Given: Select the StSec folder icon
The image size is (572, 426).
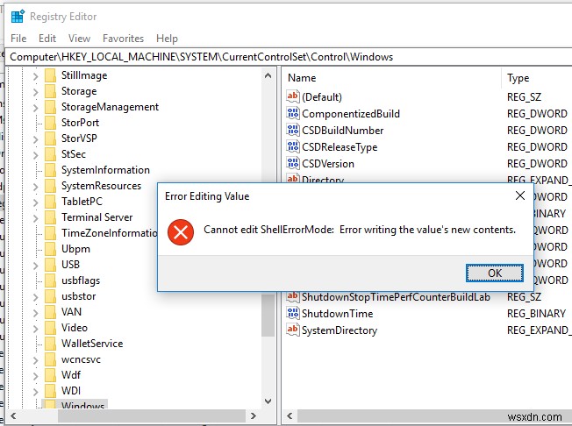Looking at the screenshot, I should (x=50, y=154).
